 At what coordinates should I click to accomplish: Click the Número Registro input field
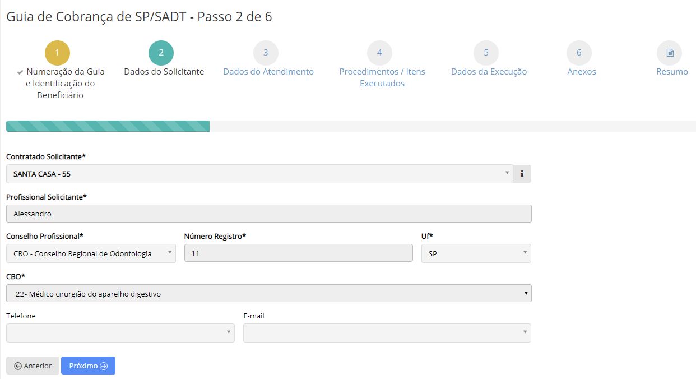[x=299, y=253]
